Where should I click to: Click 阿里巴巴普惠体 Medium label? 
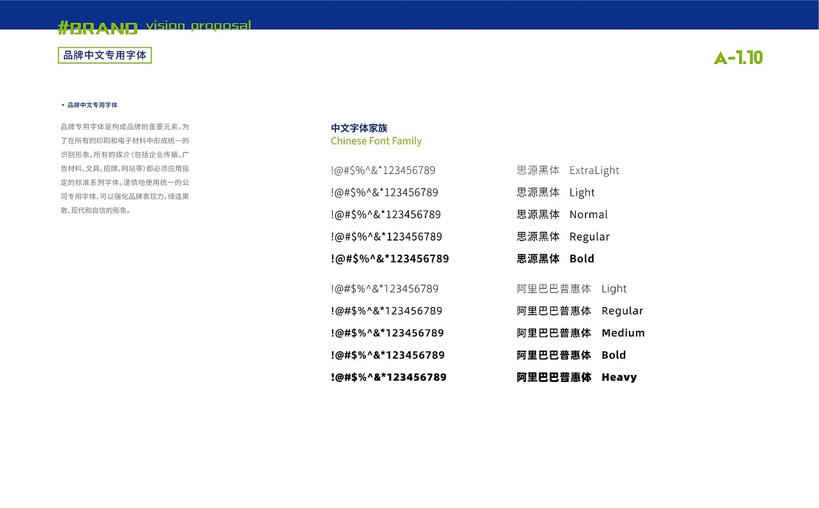coord(581,333)
